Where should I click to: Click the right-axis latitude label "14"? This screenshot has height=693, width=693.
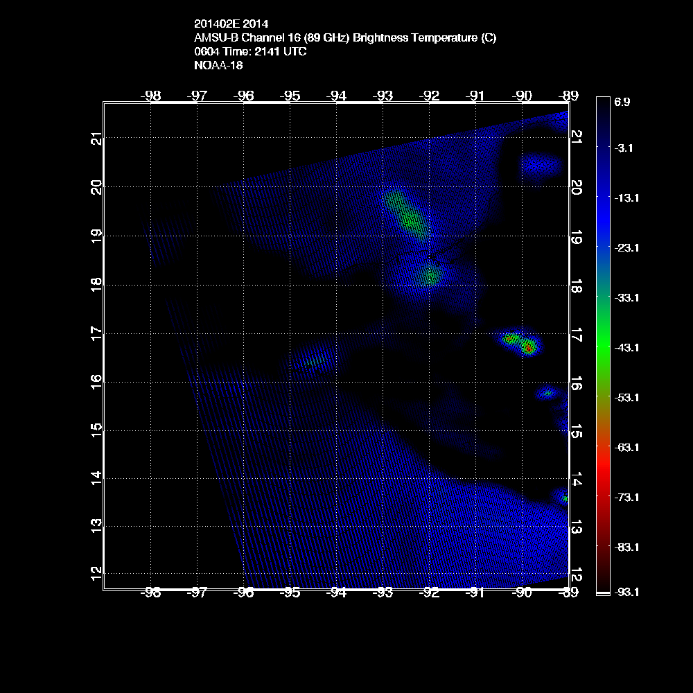[x=577, y=479]
